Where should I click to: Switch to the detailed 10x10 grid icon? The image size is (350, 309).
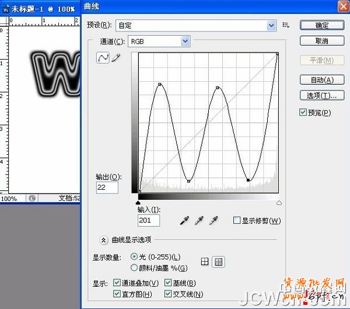pyautogui.click(x=218, y=262)
